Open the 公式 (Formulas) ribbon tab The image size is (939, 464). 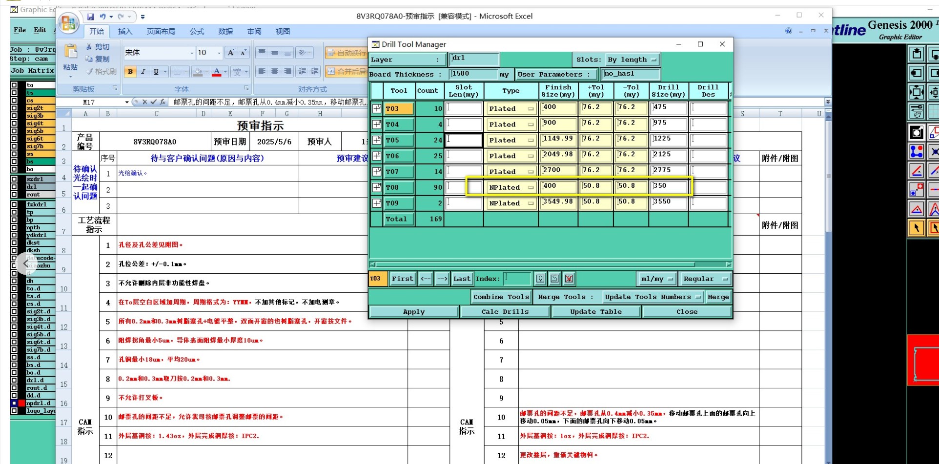click(197, 31)
